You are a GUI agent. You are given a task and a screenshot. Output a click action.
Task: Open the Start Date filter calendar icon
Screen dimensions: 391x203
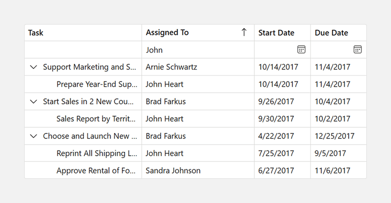point(301,50)
